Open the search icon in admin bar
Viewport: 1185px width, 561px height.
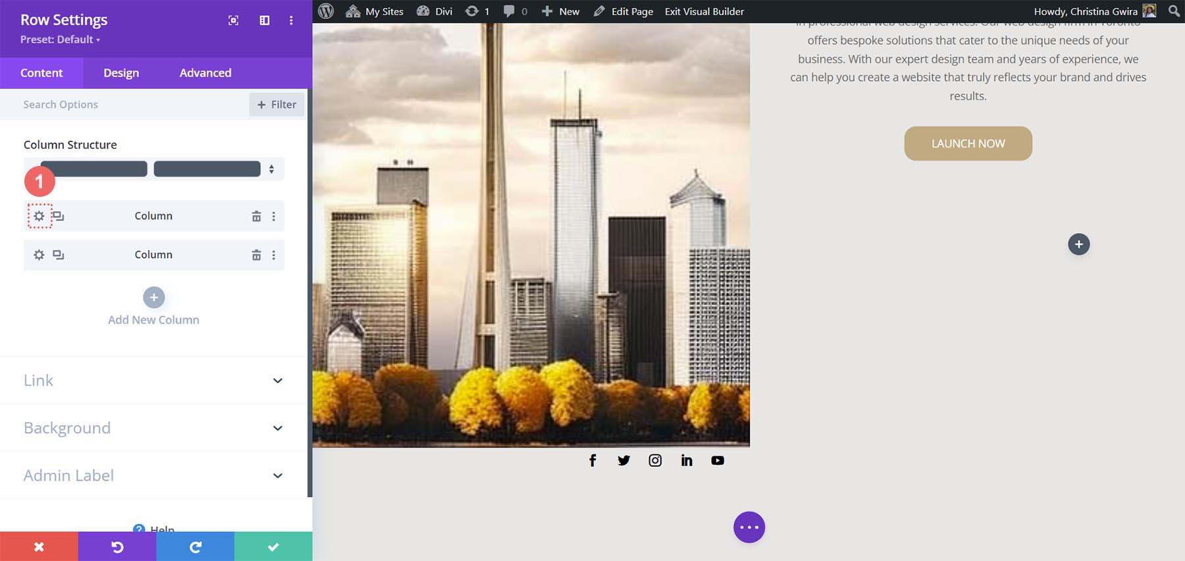(1174, 11)
